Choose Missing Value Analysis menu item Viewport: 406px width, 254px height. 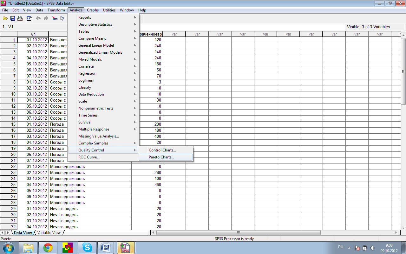[x=103, y=136]
